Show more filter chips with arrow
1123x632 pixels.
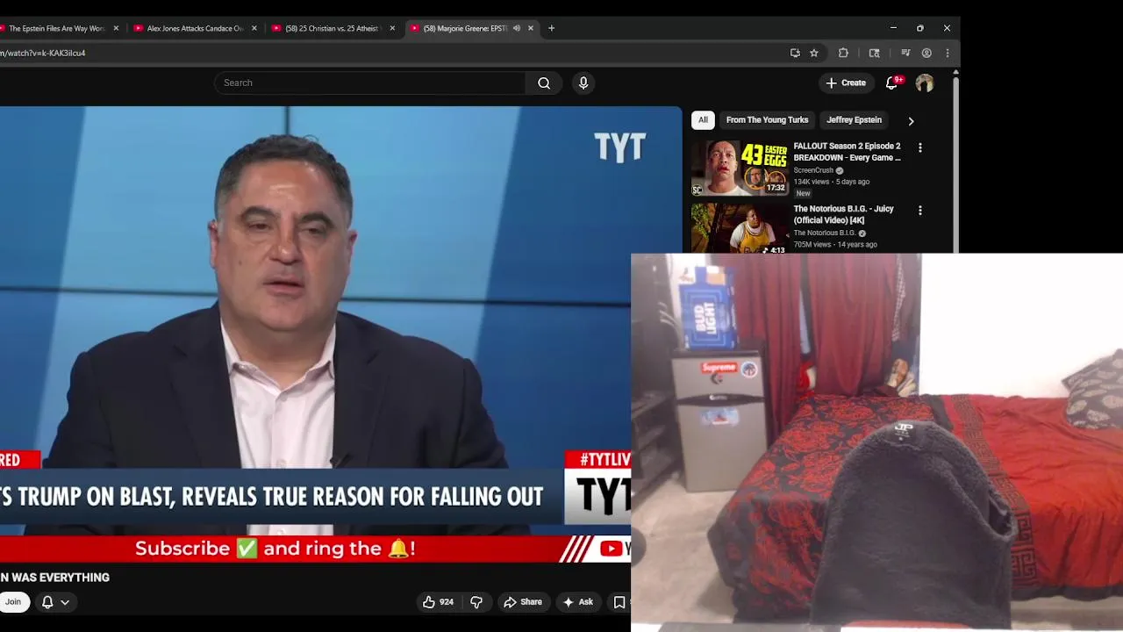click(x=911, y=120)
